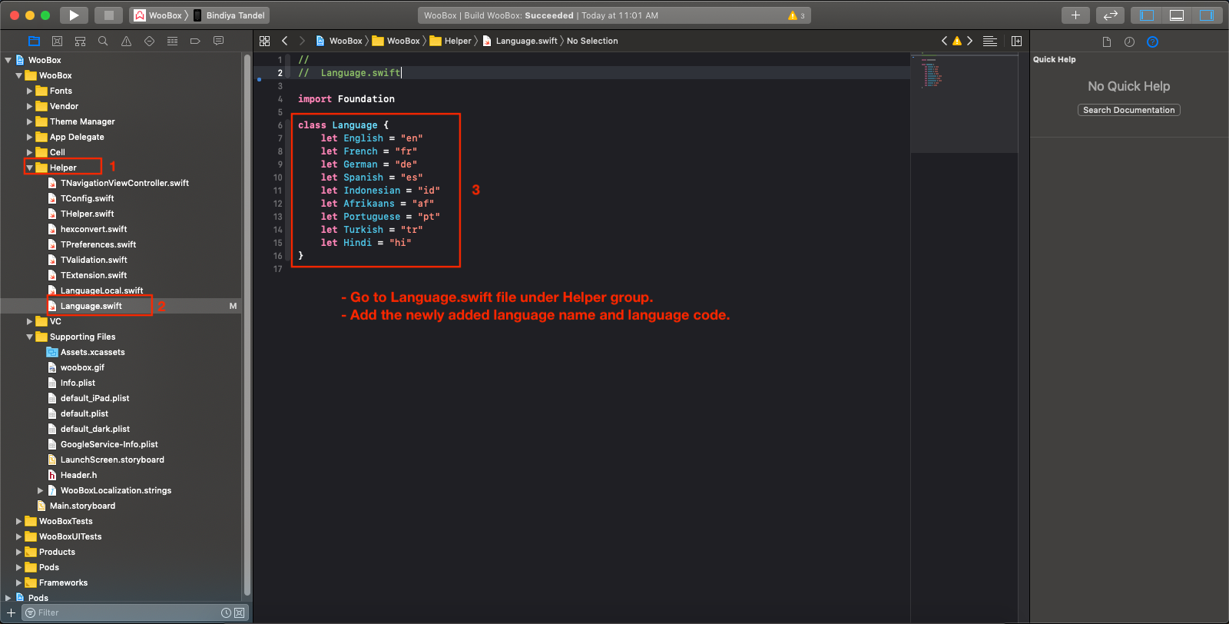
Task: Open No Selection jump bar menu
Action: coord(592,41)
